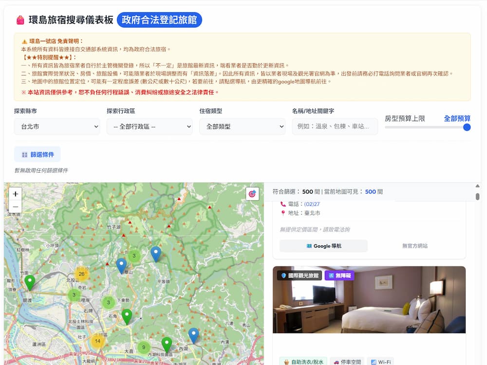Click the phone number (02)27 link
The height and width of the screenshot is (365, 487).
(x=312, y=204)
